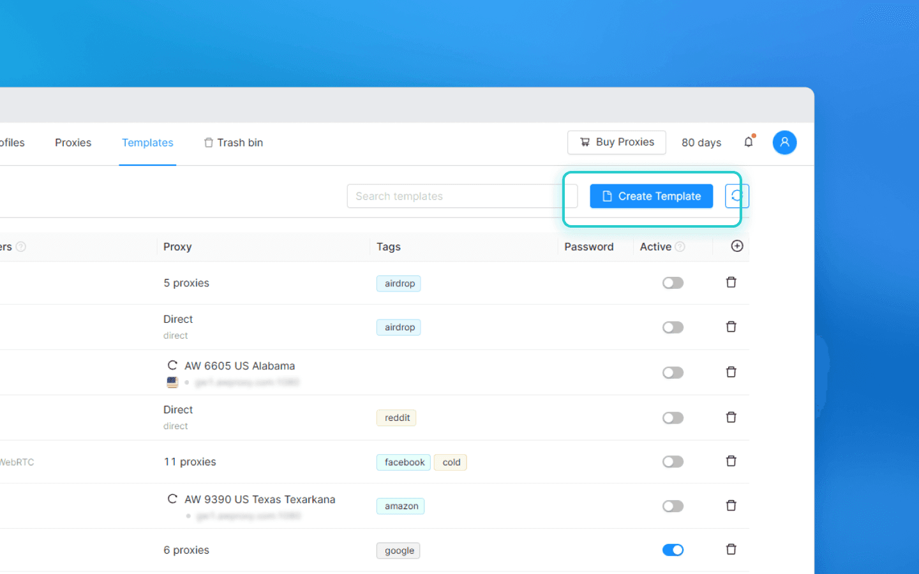Click the refresh templates icon
Viewport: 919px width, 574px height.
coord(737,196)
